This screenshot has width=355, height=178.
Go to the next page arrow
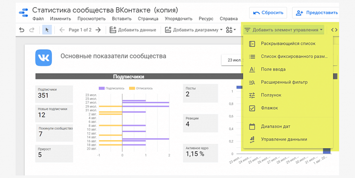(98, 30)
